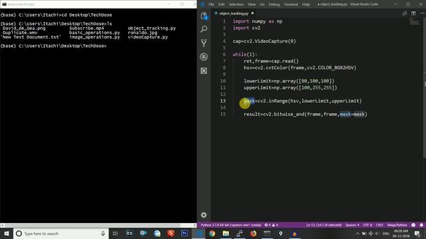The height and width of the screenshot is (239, 426).
Task: Click 'cap=cv2.VideoCapture(0)' code line
Action: [264, 41]
